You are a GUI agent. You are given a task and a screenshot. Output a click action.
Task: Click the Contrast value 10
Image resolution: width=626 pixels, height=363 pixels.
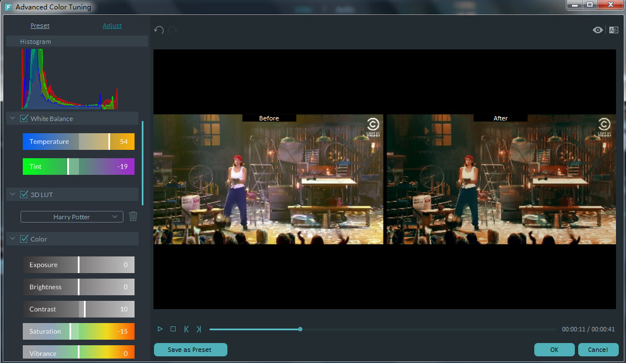pos(124,309)
